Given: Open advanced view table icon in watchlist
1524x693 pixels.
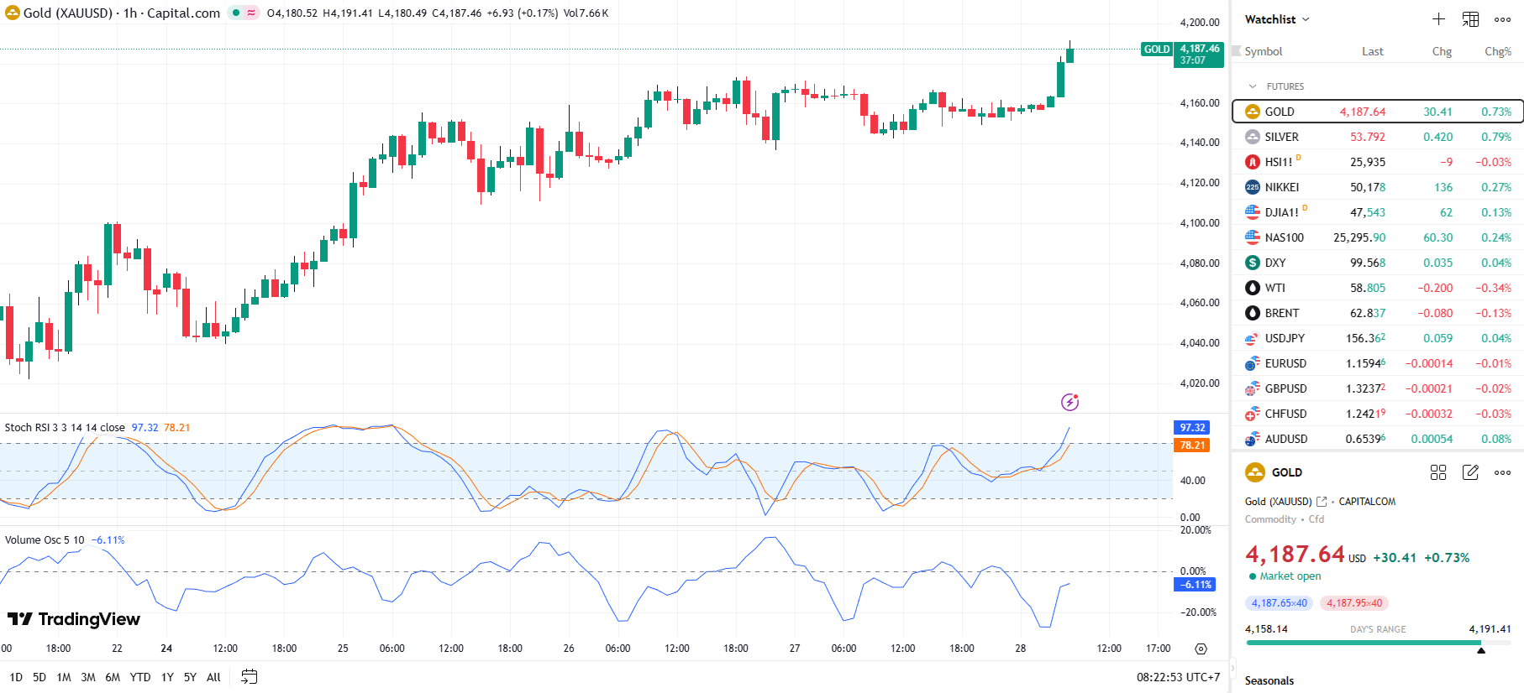Looking at the screenshot, I should click(x=1470, y=19).
